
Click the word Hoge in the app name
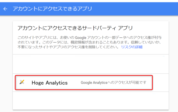point(38,83)
